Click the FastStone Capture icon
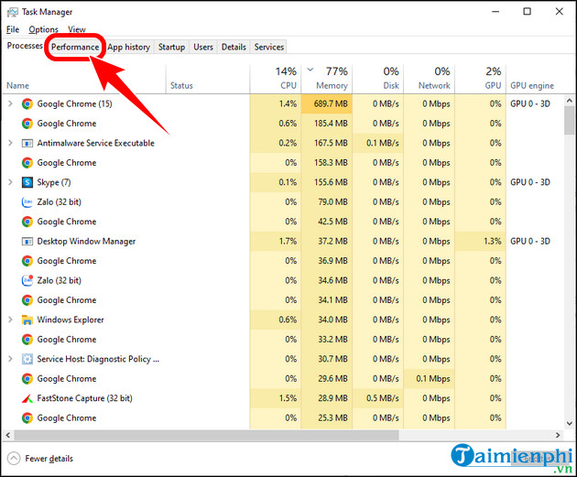 (x=27, y=398)
